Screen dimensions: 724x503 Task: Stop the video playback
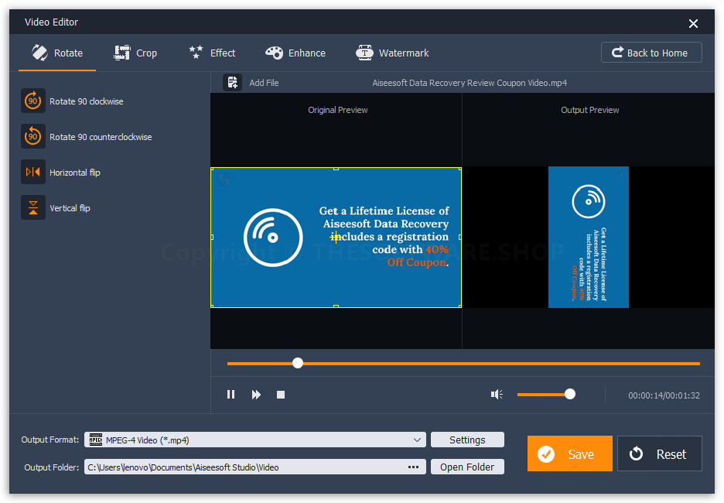(281, 395)
